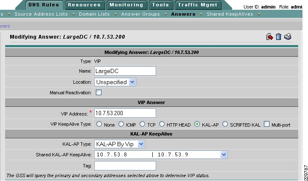Select the SCRIPTED KAL radio option
This screenshot has width=308, height=181.
click(225, 124)
